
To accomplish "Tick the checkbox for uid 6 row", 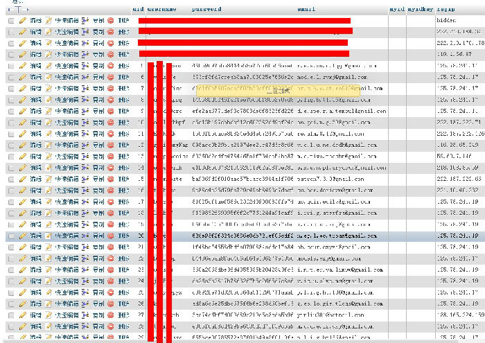I will pos(10,78).
